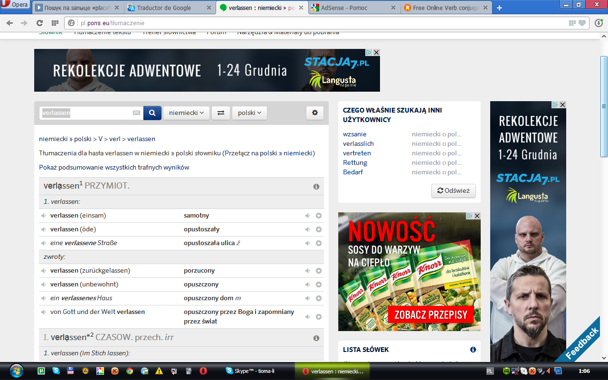Open suggested word verlasslich

pos(358,143)
